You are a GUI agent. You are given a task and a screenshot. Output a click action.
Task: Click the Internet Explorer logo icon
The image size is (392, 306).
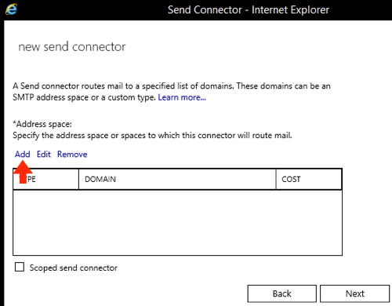click(x=11, y=9)
